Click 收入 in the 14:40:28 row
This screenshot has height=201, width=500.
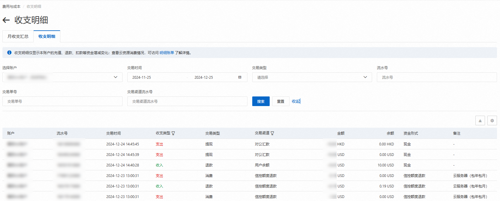(159, 165)
